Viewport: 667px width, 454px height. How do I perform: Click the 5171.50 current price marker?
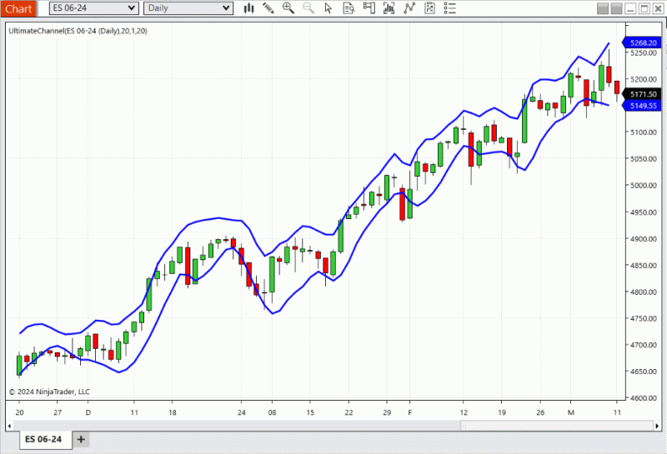642,94
